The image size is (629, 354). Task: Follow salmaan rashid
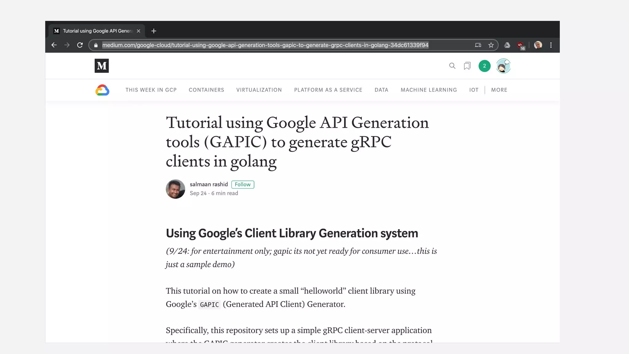coord(243,184)
